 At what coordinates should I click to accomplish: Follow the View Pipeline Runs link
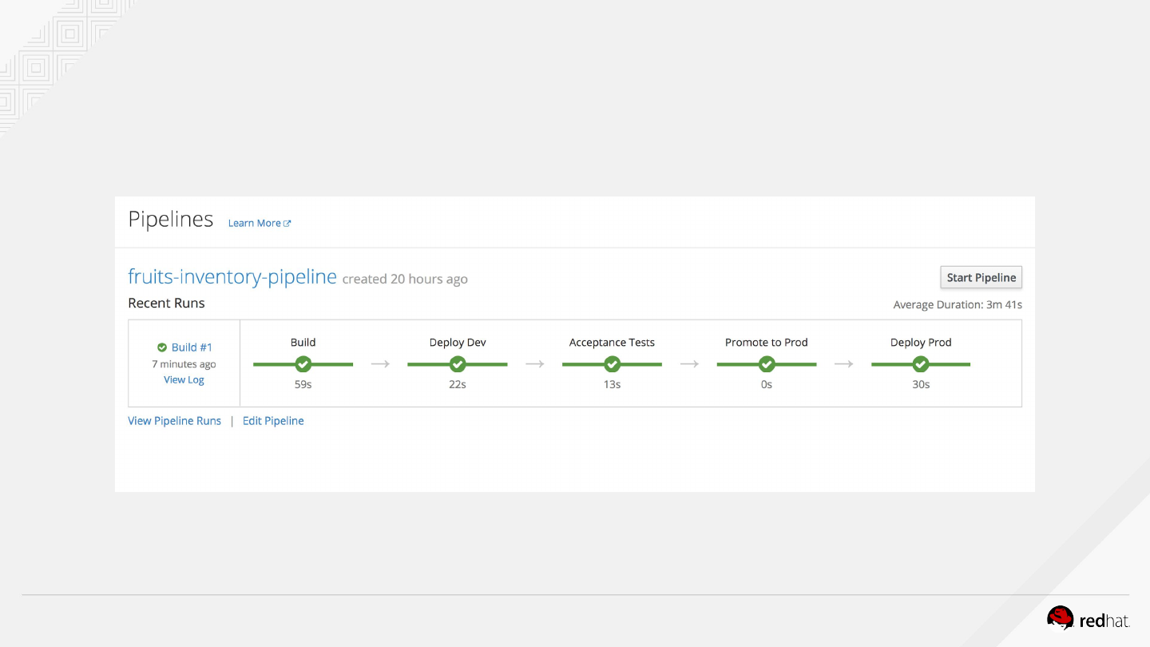point(174,421)
